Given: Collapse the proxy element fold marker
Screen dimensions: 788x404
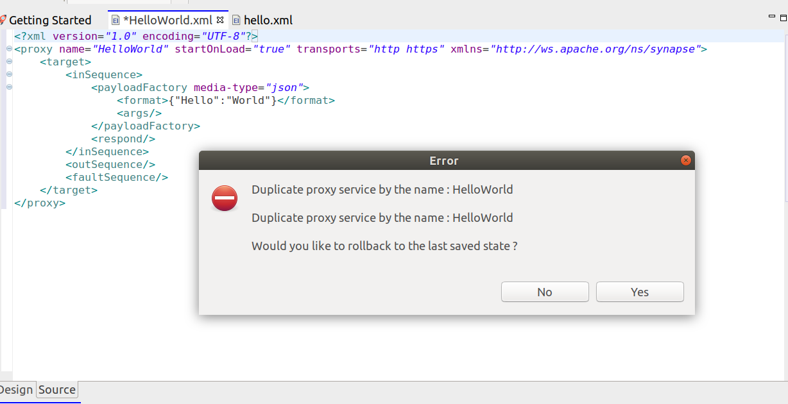Looking at the screenshot, I should tap(8, 49).
